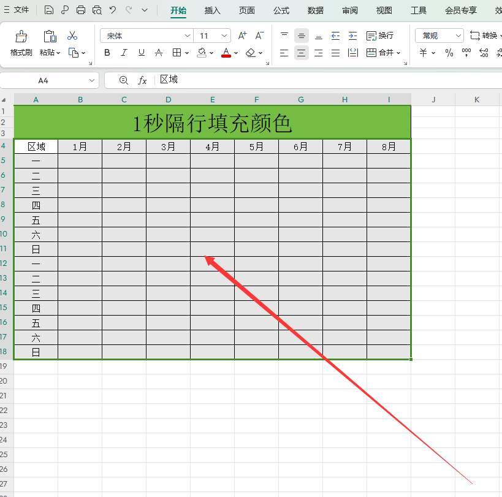The height and width of the screenshot is (497, 502).
Task: Click the Select All corner triangle
Action: [x=4, y=100]
